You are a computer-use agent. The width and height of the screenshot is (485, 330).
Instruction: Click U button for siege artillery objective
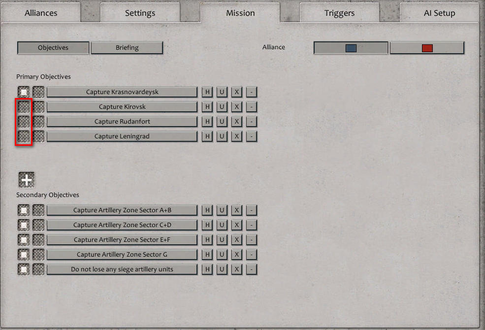222,269
